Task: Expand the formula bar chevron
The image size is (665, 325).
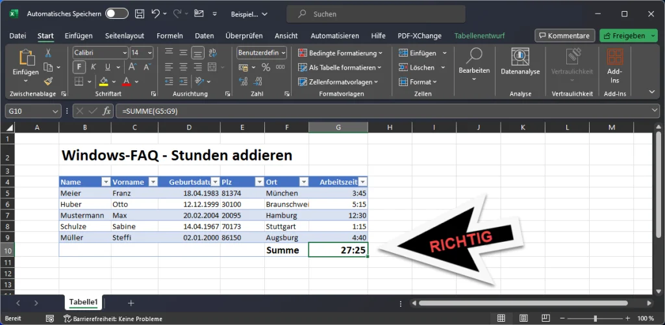Action: 656,110
